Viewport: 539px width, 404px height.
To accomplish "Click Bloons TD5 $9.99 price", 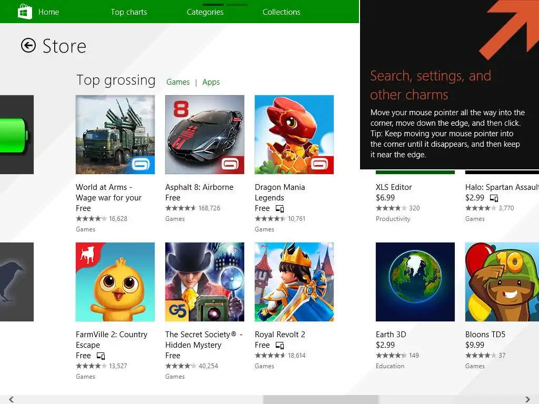I will click(x=475, y=345).
